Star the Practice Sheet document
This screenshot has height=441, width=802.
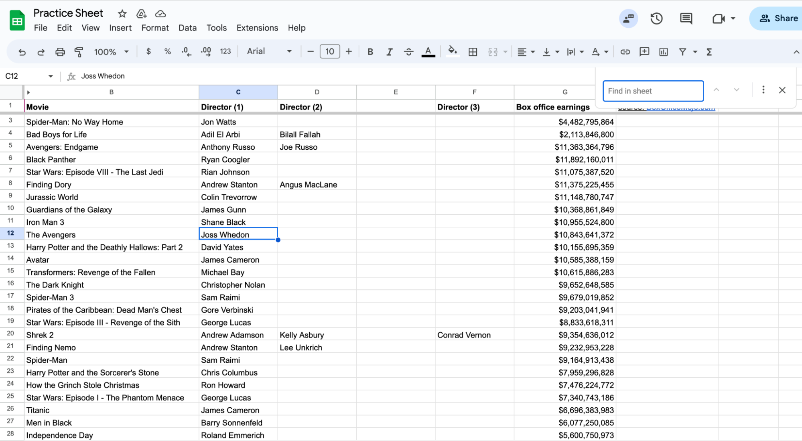tap(122, 14)
